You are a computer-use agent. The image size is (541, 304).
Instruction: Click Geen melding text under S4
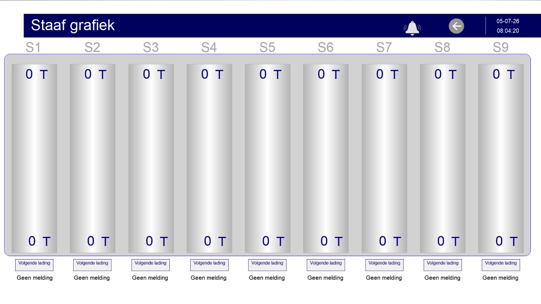tap(208, 278)
